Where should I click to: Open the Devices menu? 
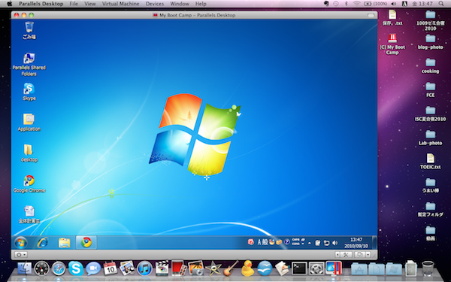(155, 4)
